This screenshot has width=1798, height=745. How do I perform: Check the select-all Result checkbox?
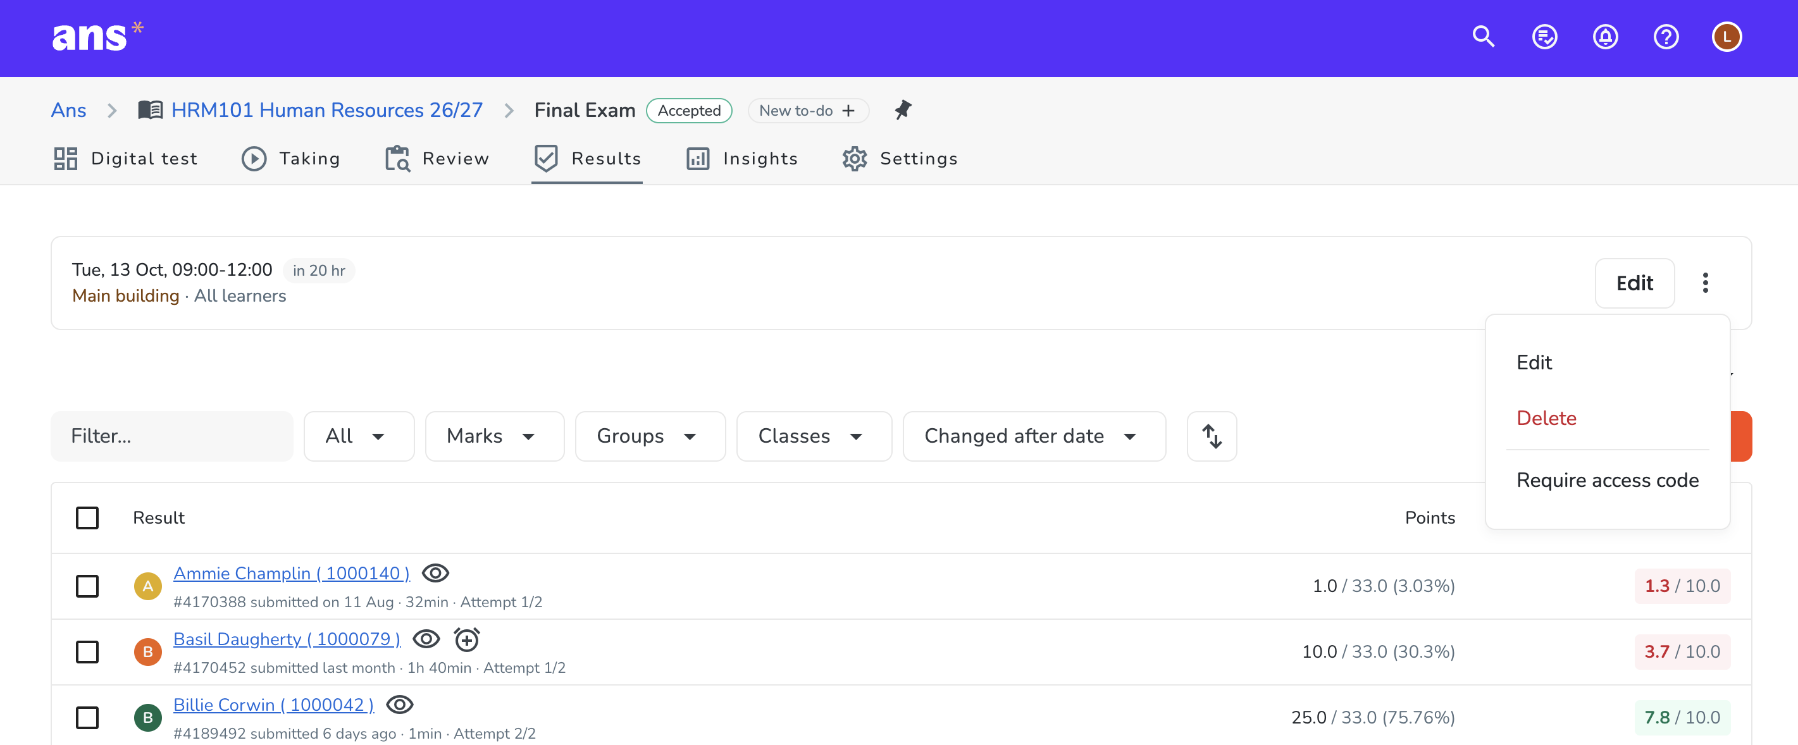pos(87,517)
